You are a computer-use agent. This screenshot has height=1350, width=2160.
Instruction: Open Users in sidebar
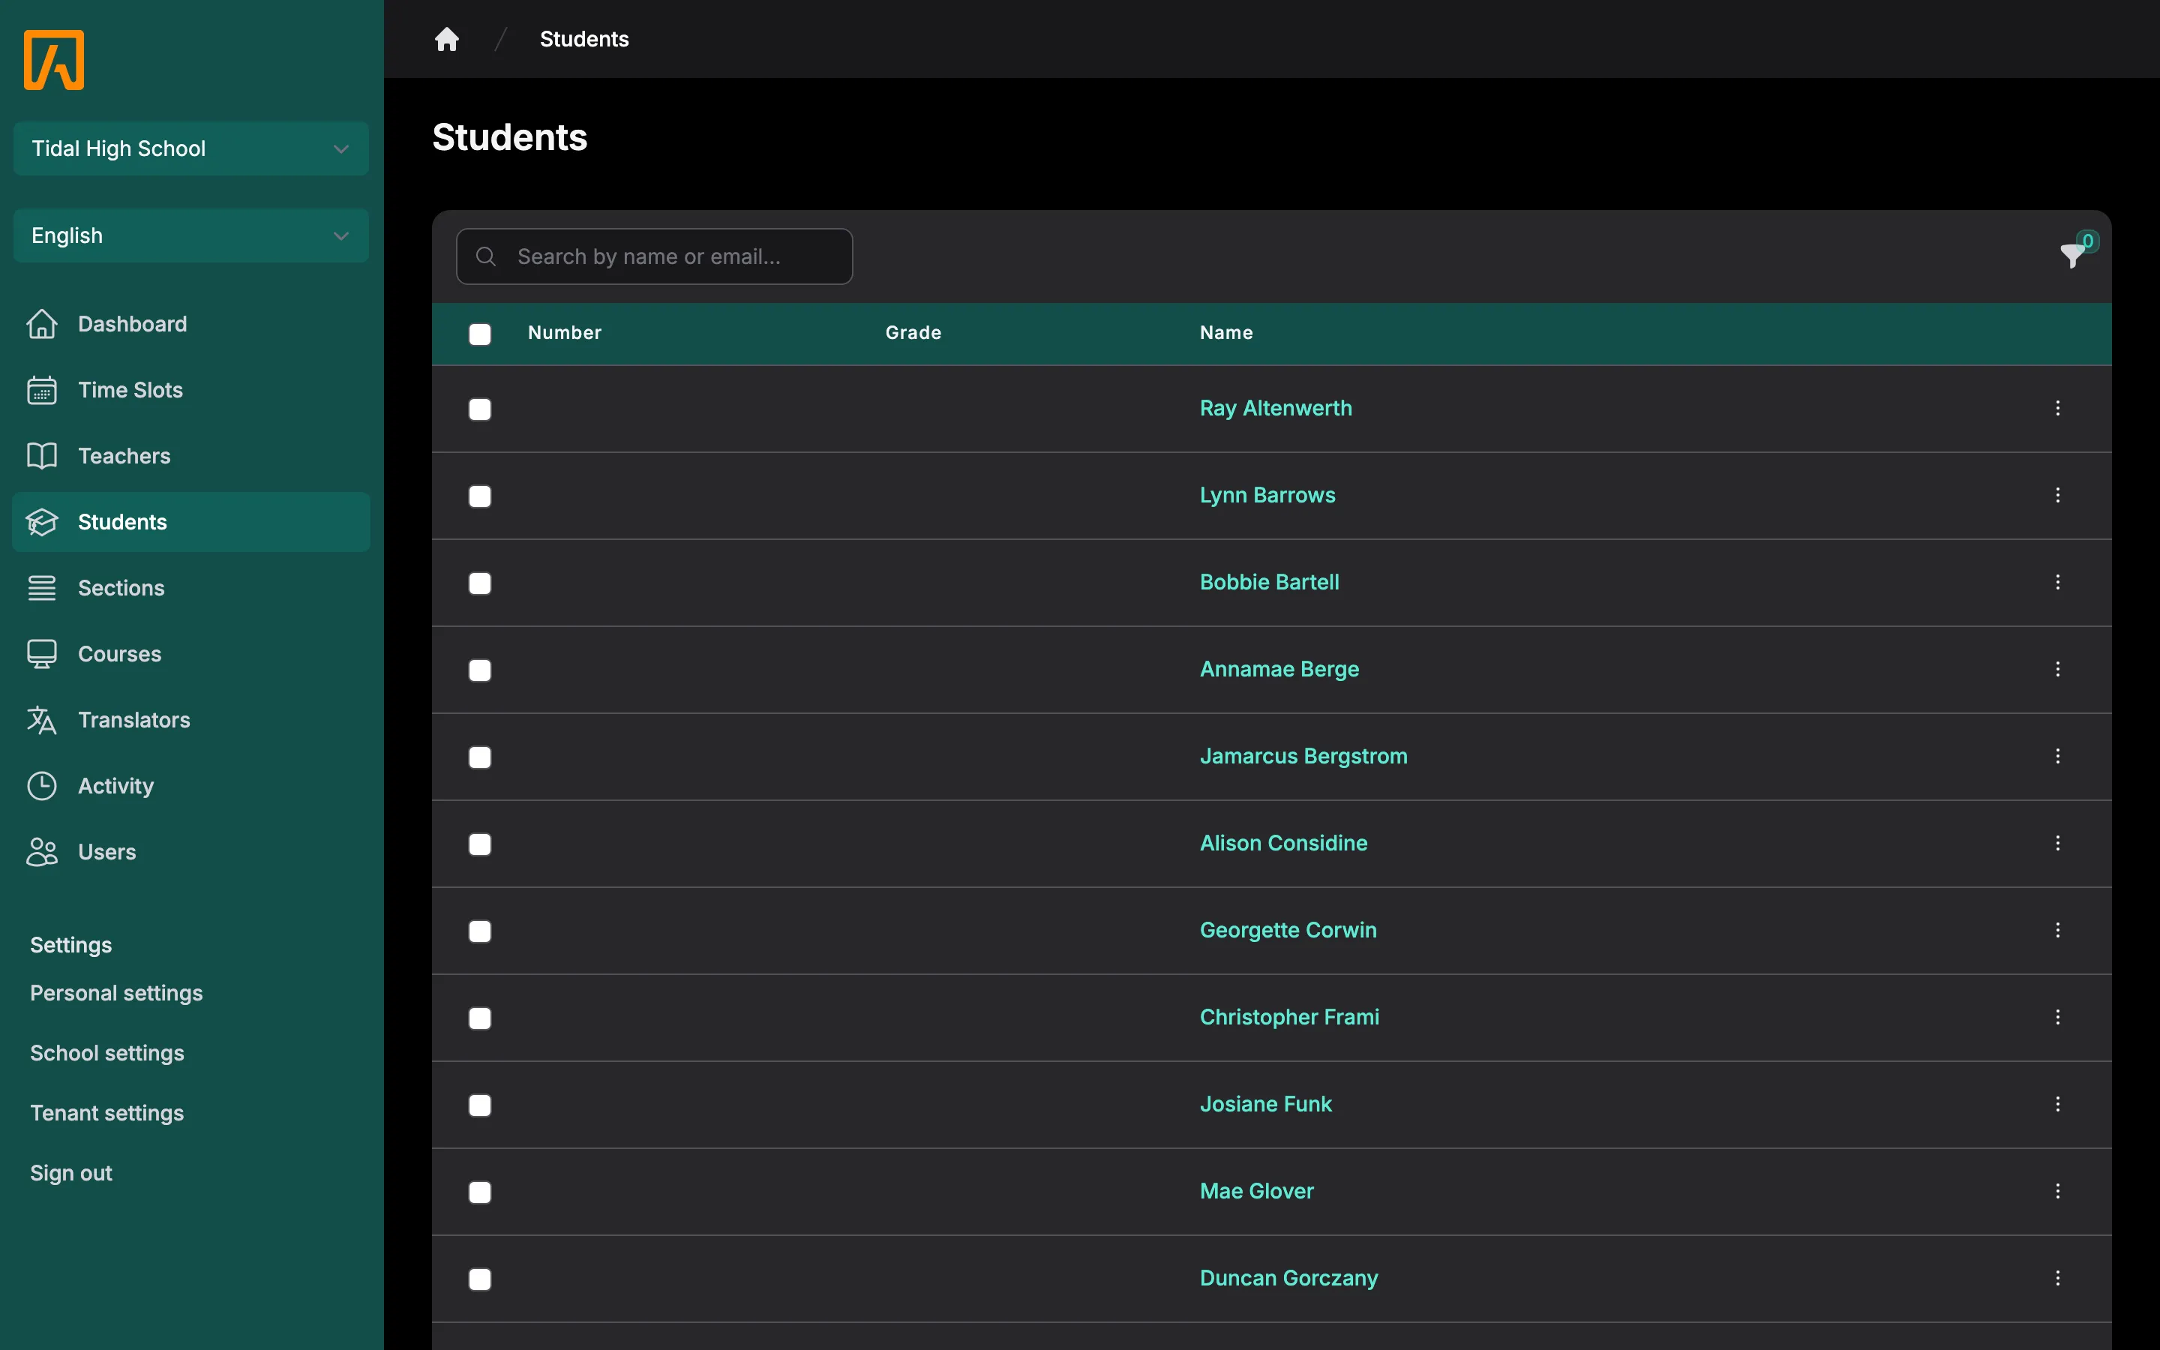pos(191,852)
